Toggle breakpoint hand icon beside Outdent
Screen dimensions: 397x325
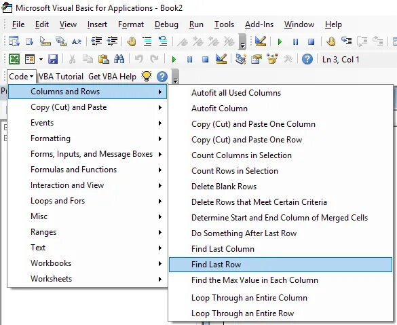[132, 41]
